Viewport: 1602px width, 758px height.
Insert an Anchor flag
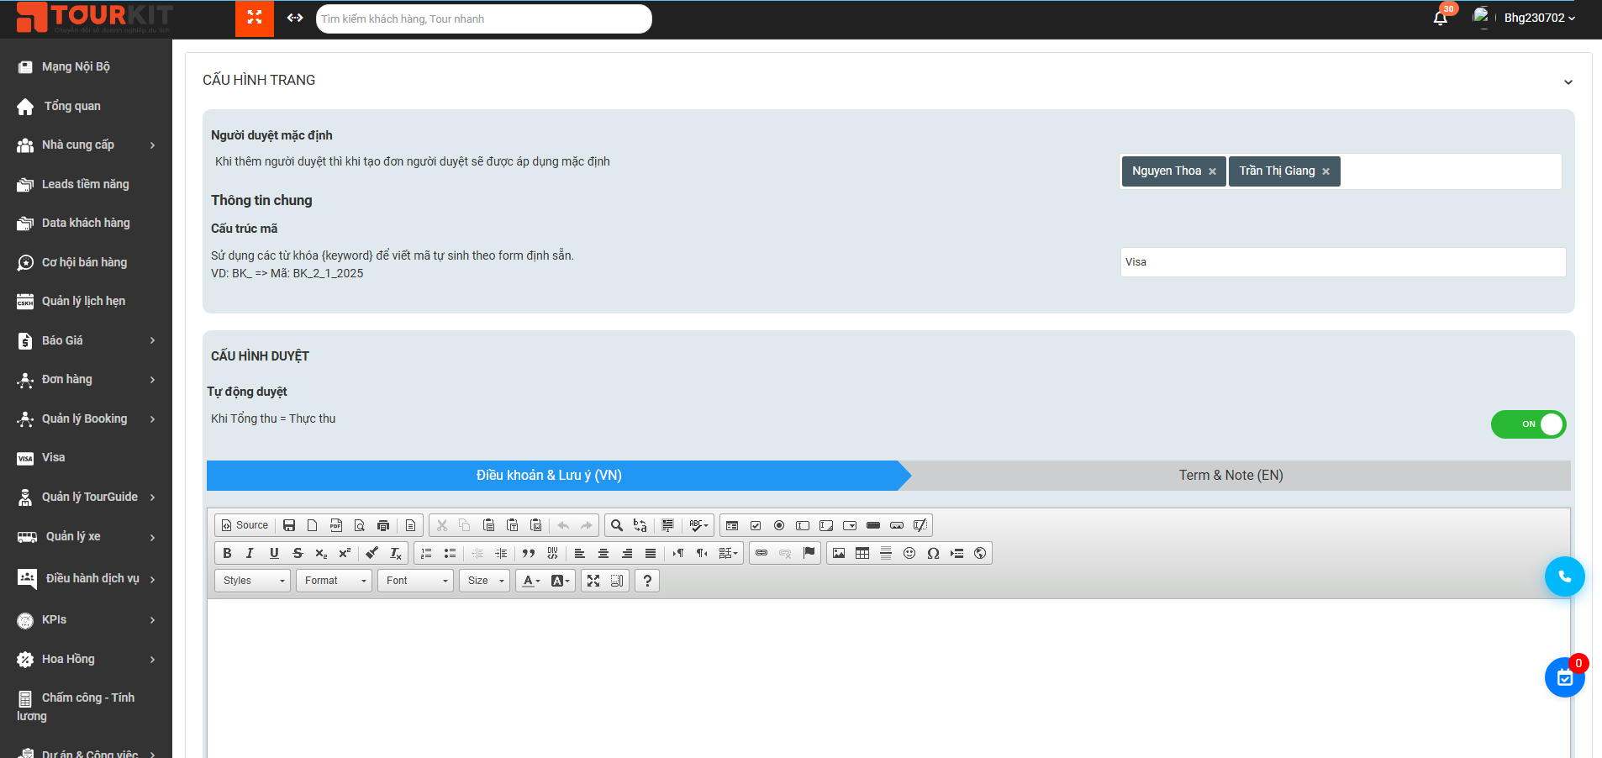[x=809, y=553]
